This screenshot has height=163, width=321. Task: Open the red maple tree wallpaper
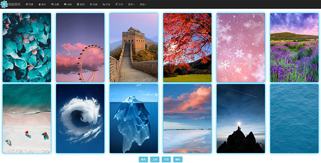click(187, 48)
